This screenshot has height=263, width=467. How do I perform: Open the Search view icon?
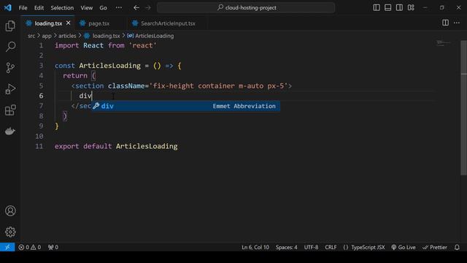(10, 47)
